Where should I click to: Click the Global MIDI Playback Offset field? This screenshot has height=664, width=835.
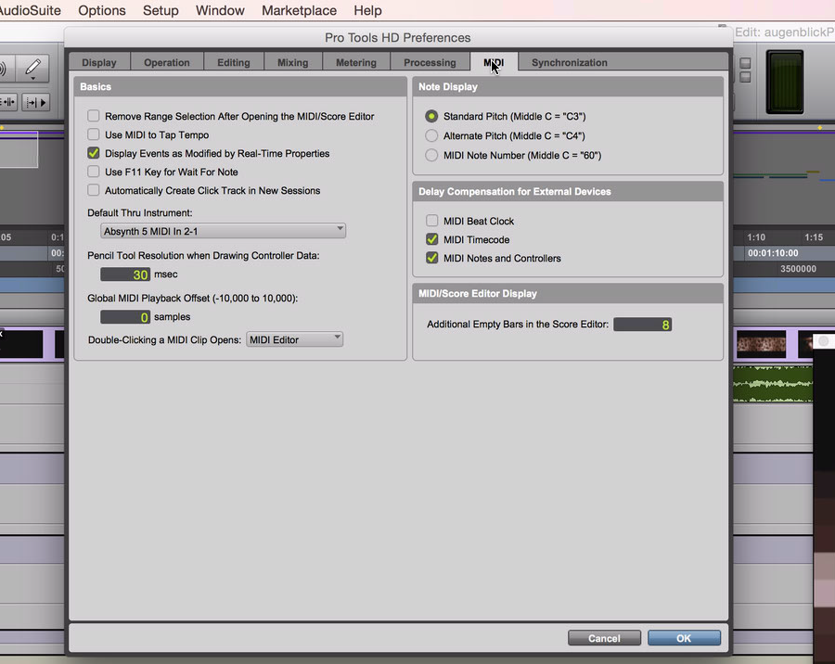125,317
